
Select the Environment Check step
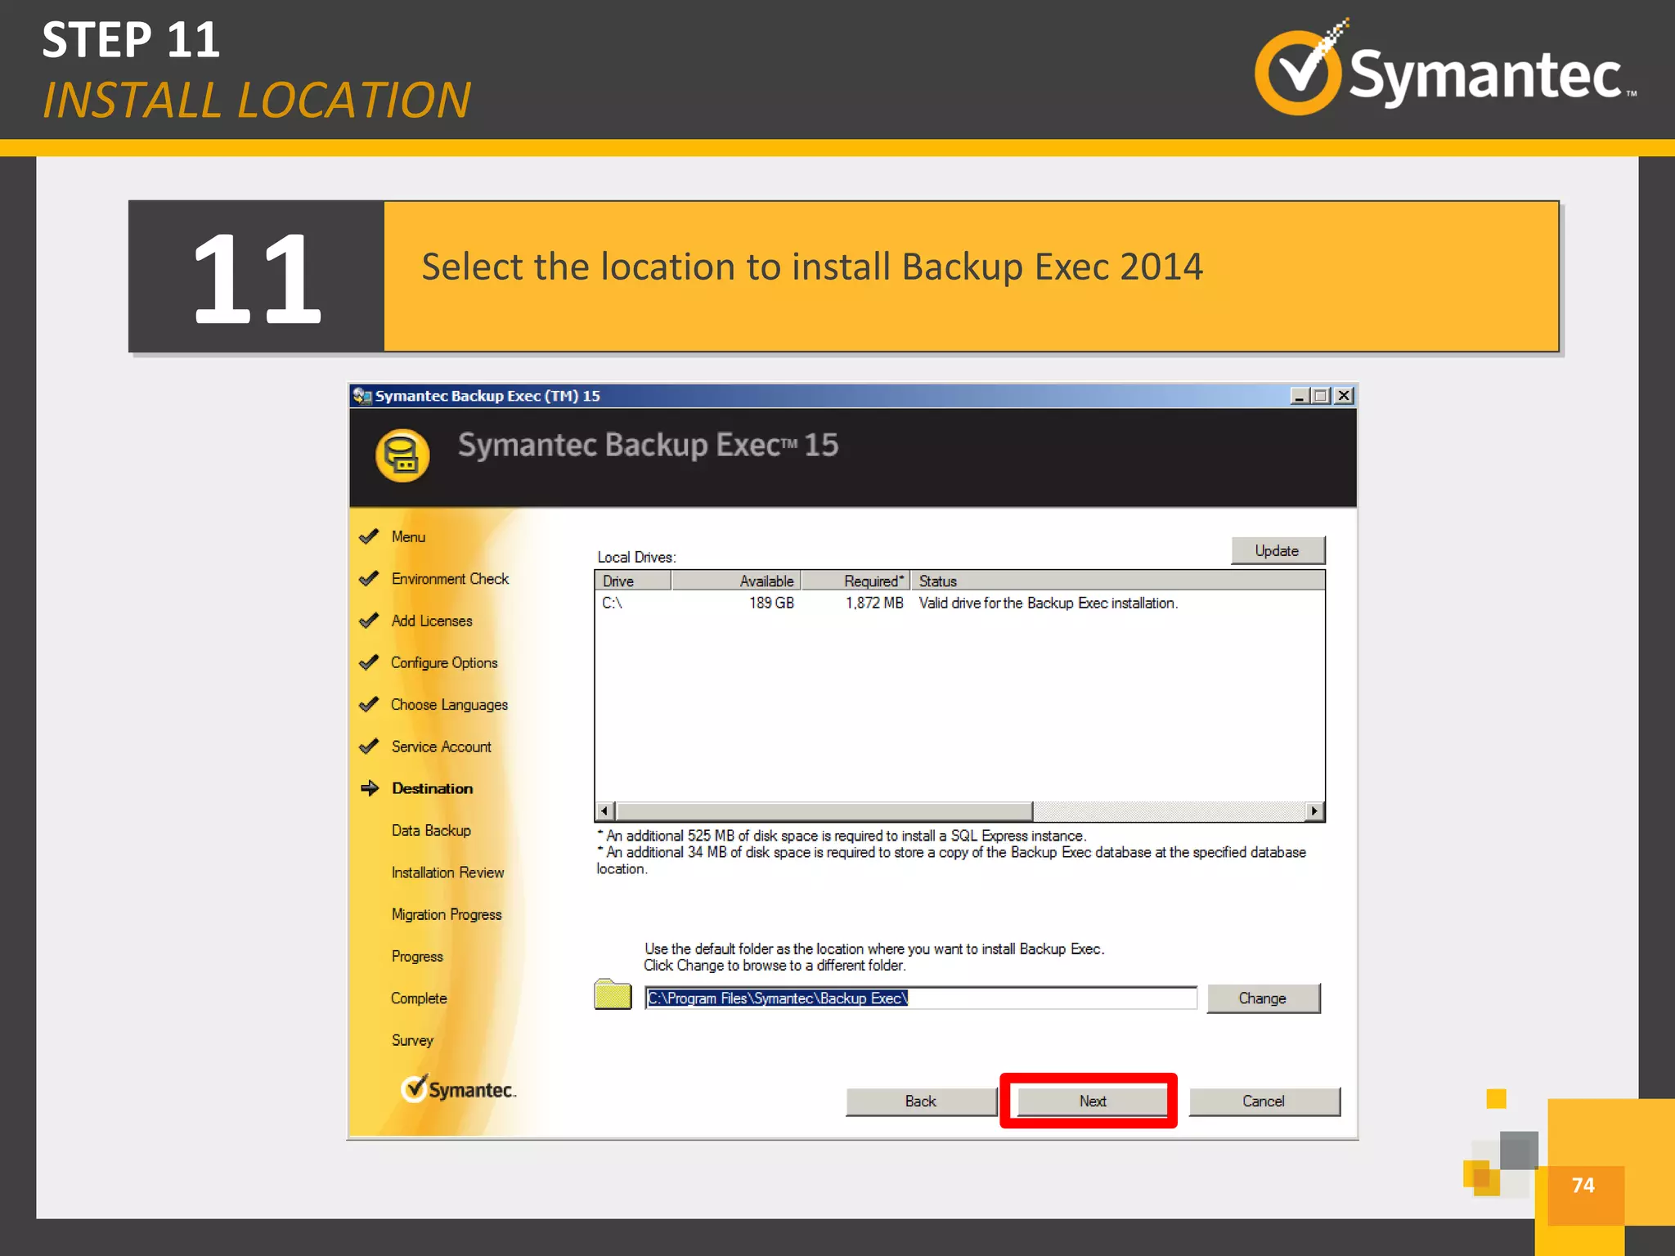point(450,579)
